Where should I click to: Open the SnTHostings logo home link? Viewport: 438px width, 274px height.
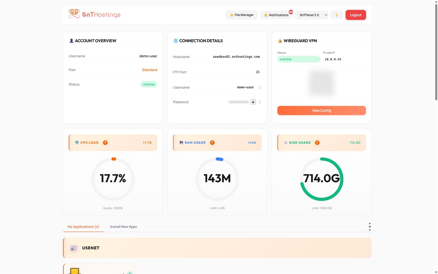pyautogui.click(x=94, y=14)
